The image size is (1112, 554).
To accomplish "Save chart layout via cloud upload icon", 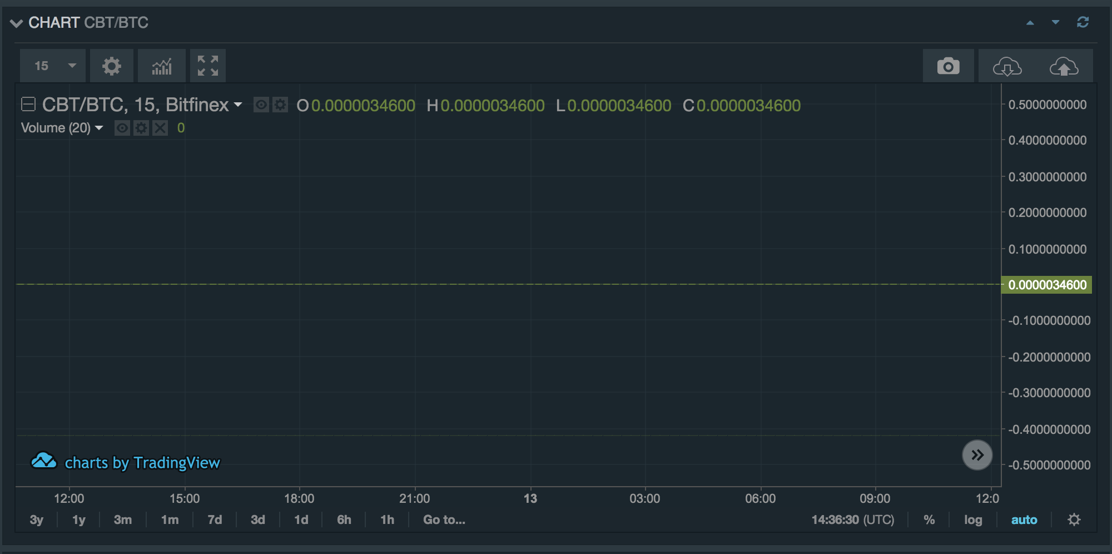I will point(1065,65).
